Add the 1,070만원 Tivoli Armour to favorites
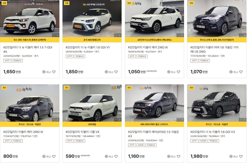Image resolution: width=247 pixels, height=163 pixels. (241, 72)
